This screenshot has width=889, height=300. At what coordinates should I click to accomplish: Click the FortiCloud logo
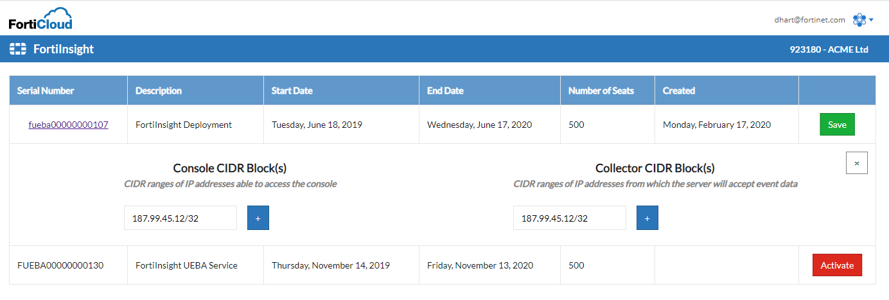point(40,18)
